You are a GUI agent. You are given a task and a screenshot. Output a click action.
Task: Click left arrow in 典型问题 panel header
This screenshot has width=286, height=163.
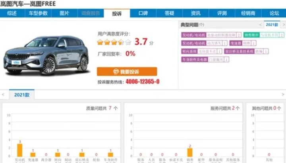[260, 25]
